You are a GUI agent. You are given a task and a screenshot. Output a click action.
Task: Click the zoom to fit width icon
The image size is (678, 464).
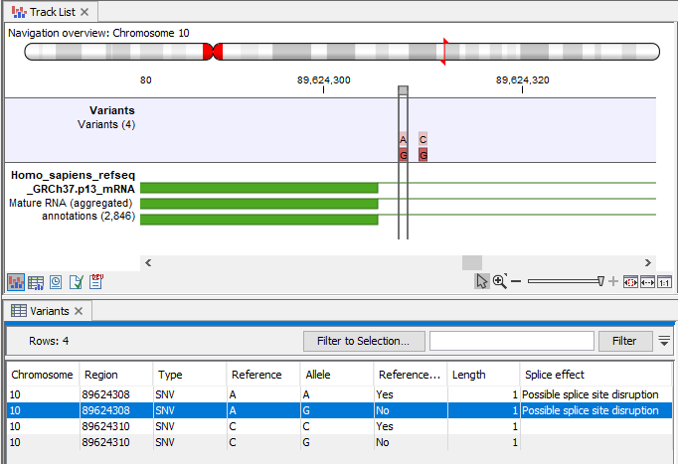point(646,282)
